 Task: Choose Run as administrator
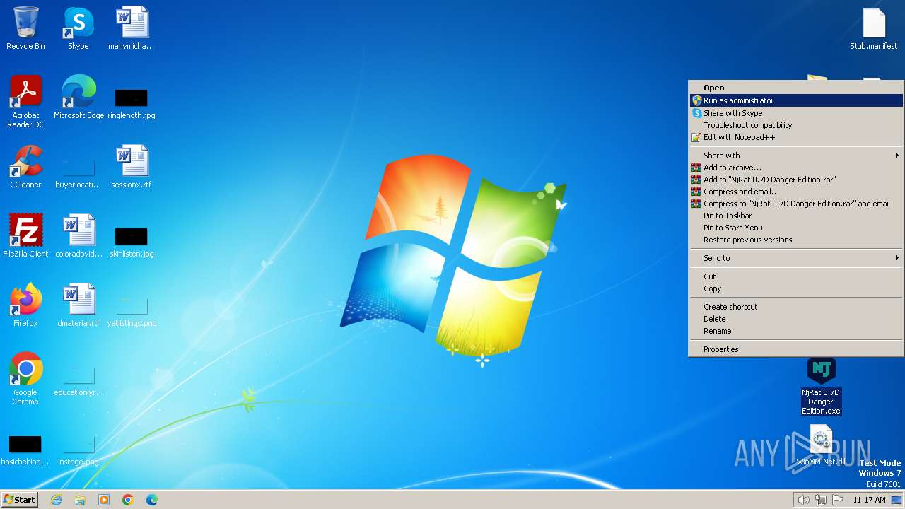[x=796, y=100]
